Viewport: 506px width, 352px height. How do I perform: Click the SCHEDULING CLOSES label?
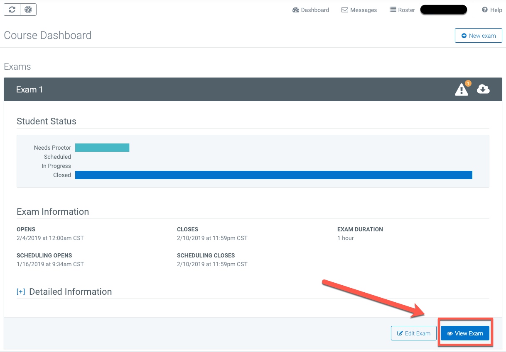click(x=206, y=255)
